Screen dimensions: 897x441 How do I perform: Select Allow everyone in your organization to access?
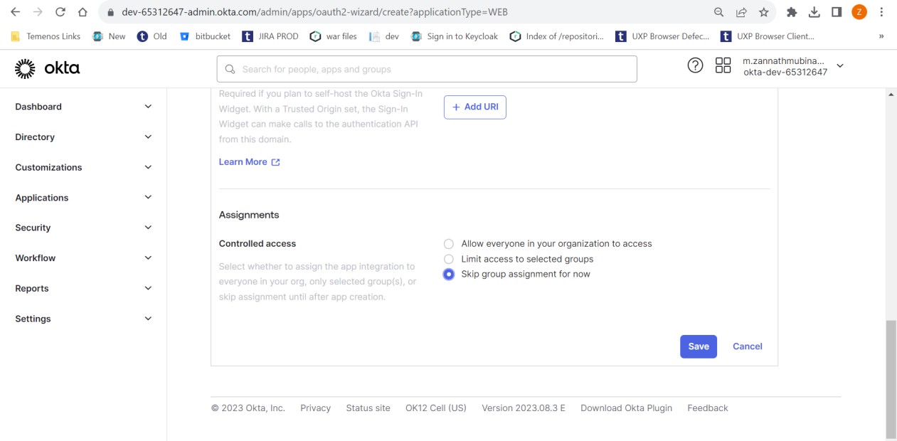[x=449, y=244]
